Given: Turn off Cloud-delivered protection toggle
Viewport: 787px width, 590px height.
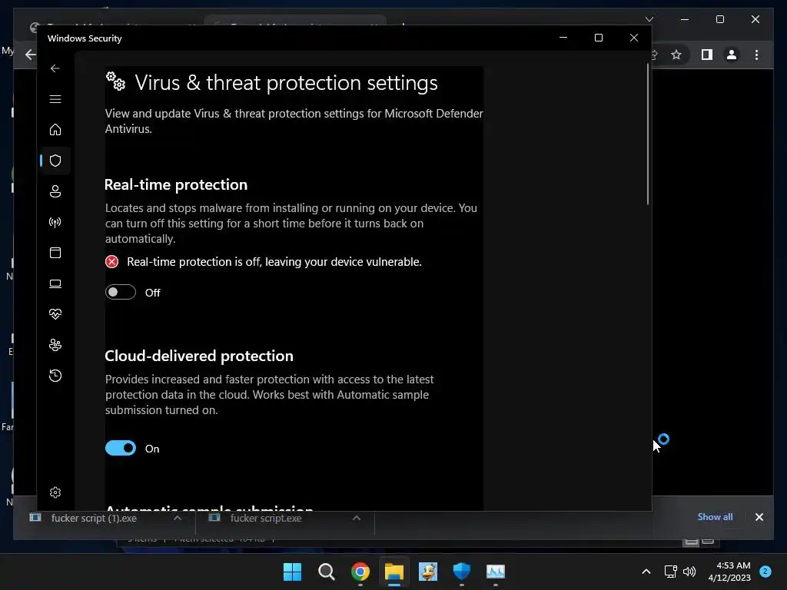Looking at the screenshot, I should coord(121,448).
